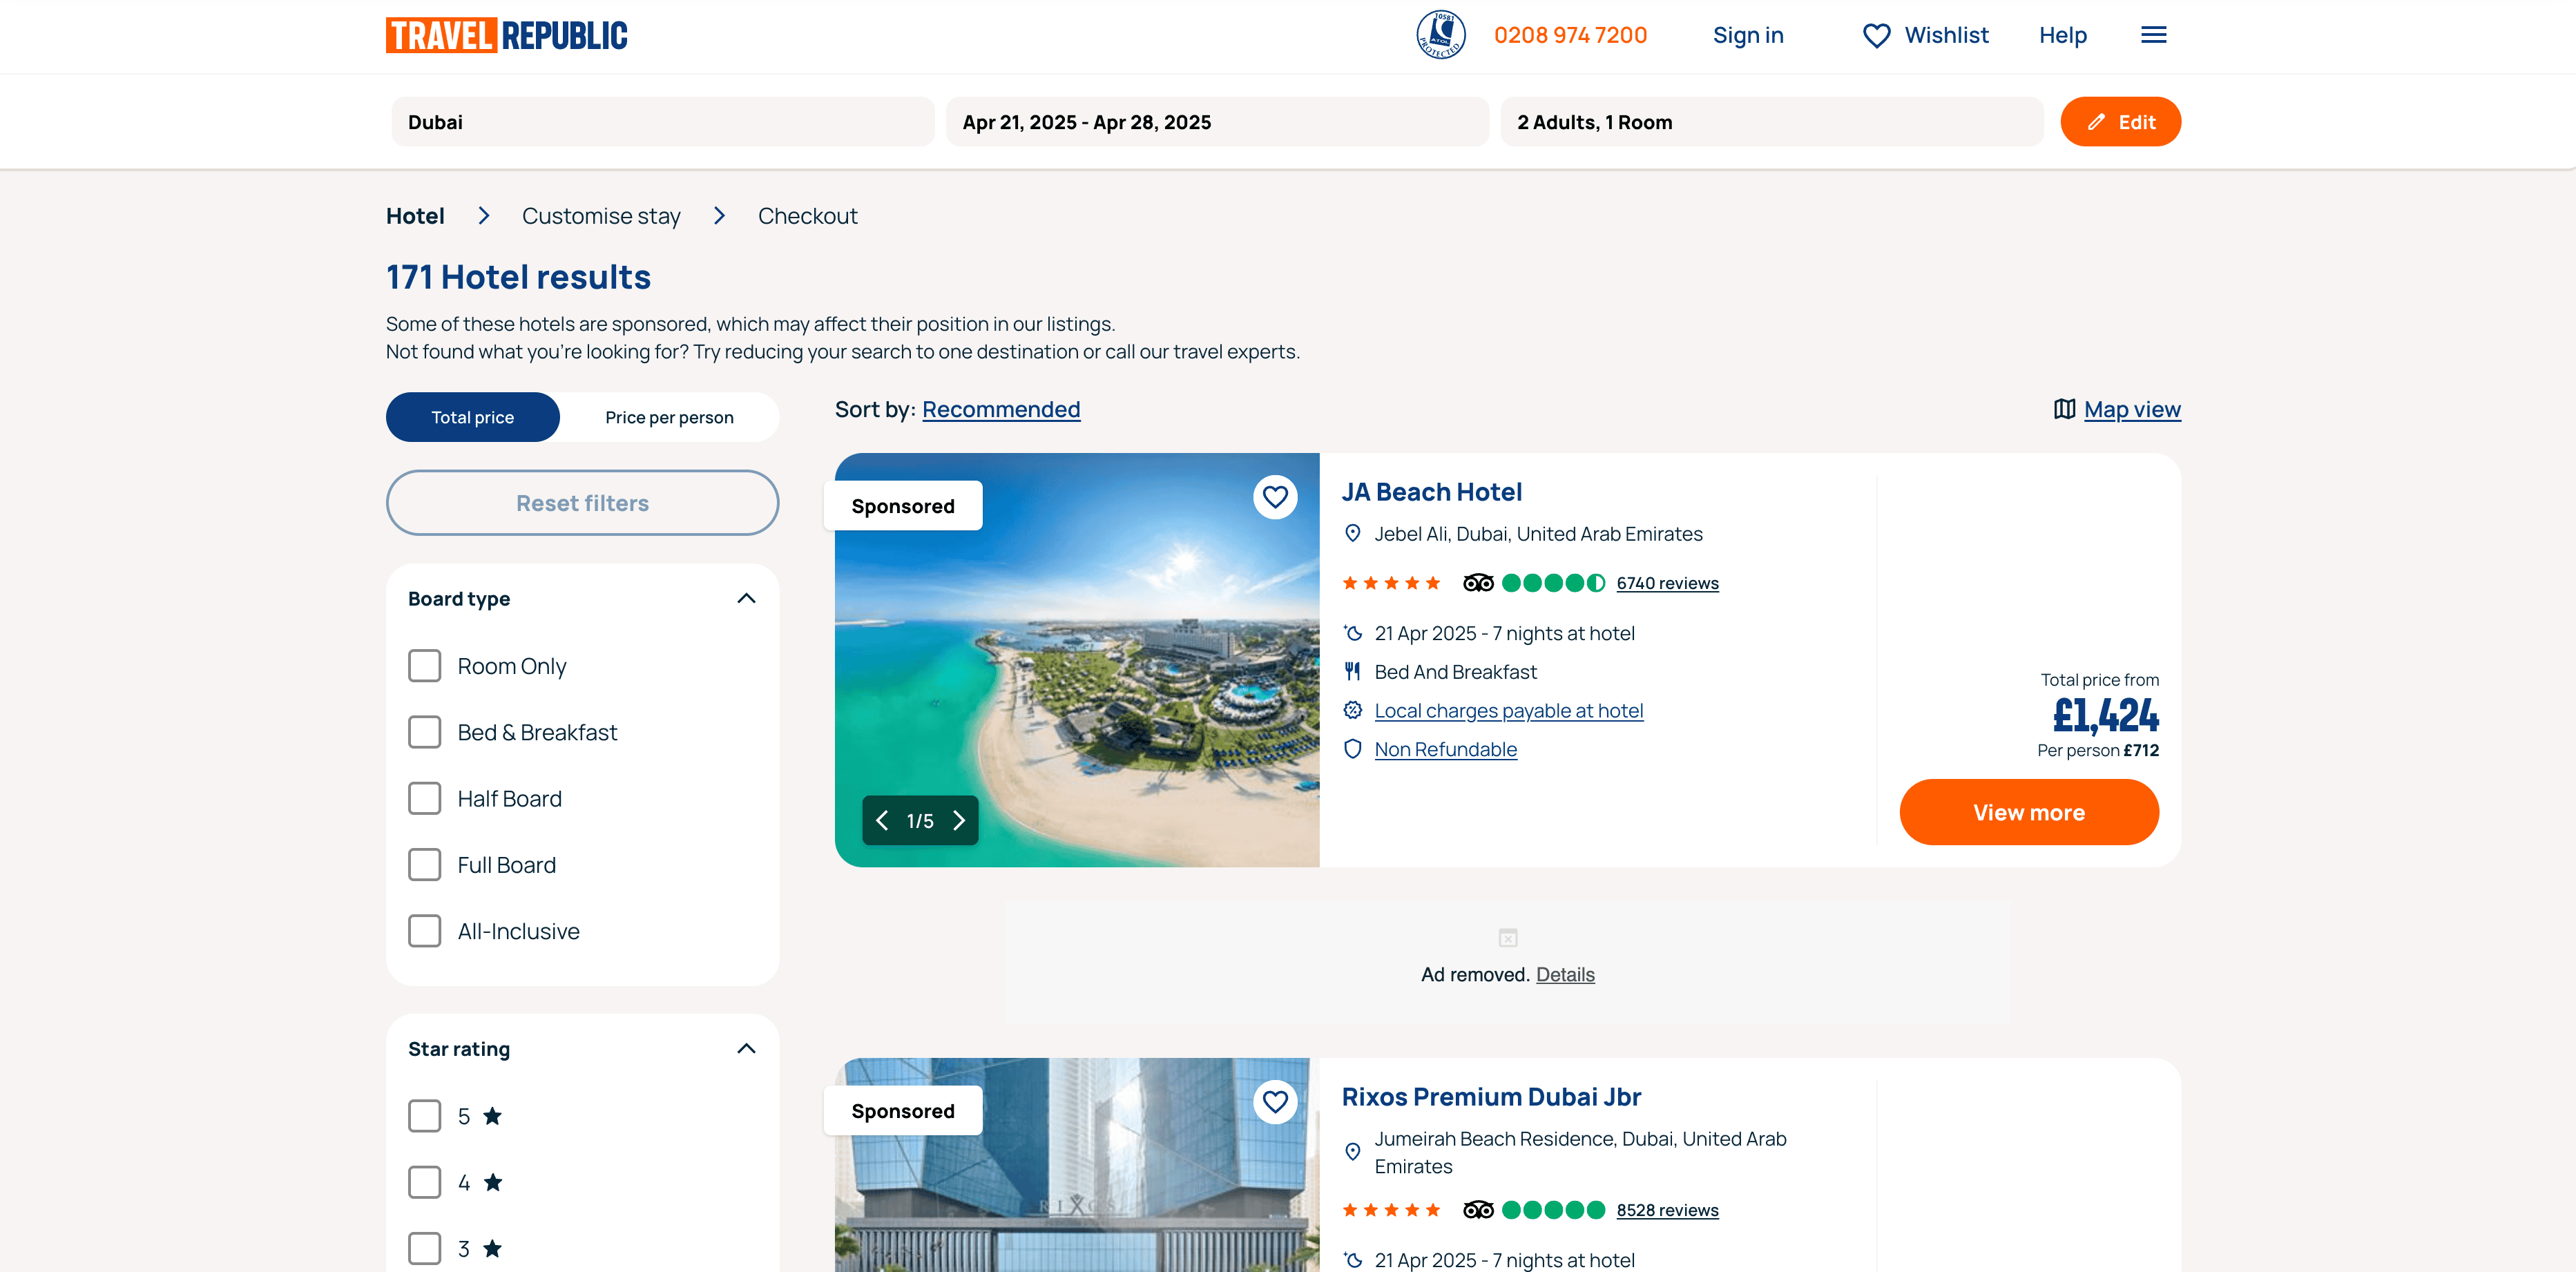Collapse the Star rating filter section
This screenshot has height=1272, width=2576.
pos(746,1049)
